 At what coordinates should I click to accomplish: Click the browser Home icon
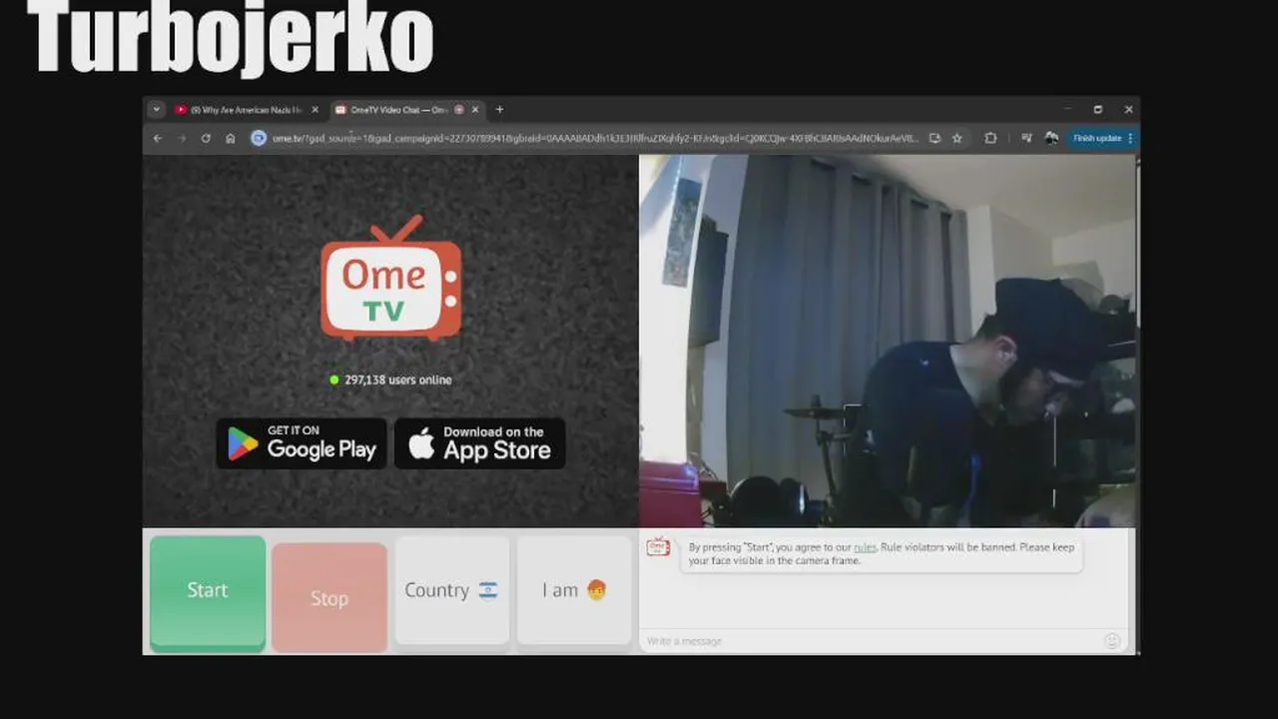coord(231,138)
